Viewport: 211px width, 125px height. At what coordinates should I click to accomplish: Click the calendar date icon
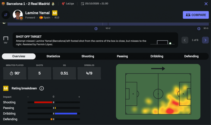[x=82, y=4]
